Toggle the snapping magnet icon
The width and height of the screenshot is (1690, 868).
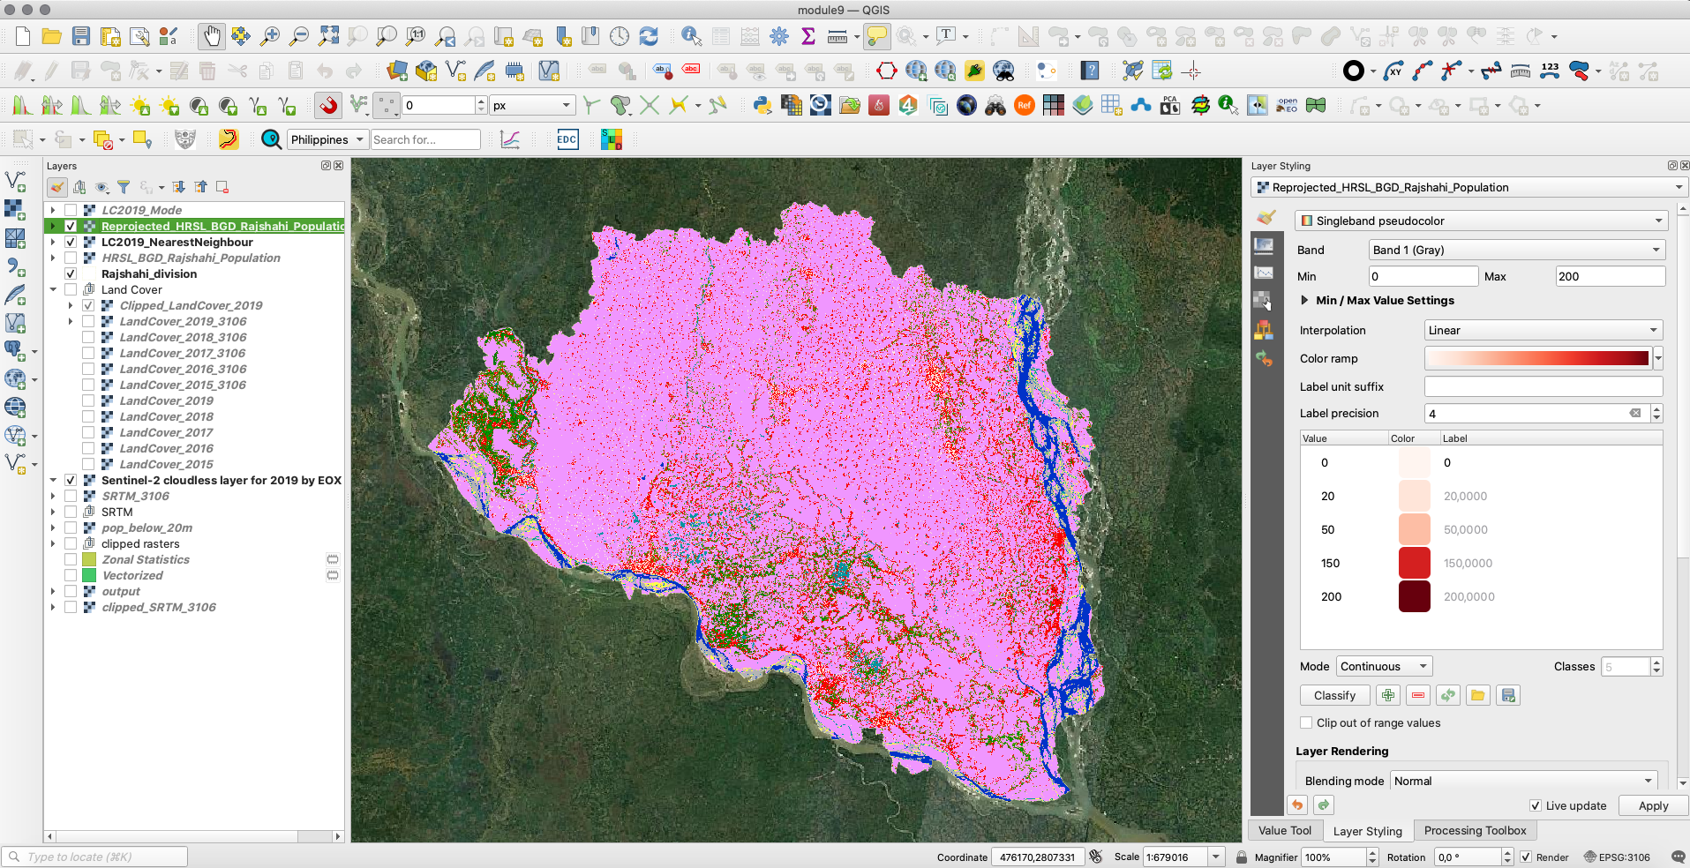328,106
